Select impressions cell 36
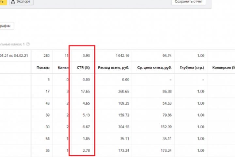 tap(48, 150)
